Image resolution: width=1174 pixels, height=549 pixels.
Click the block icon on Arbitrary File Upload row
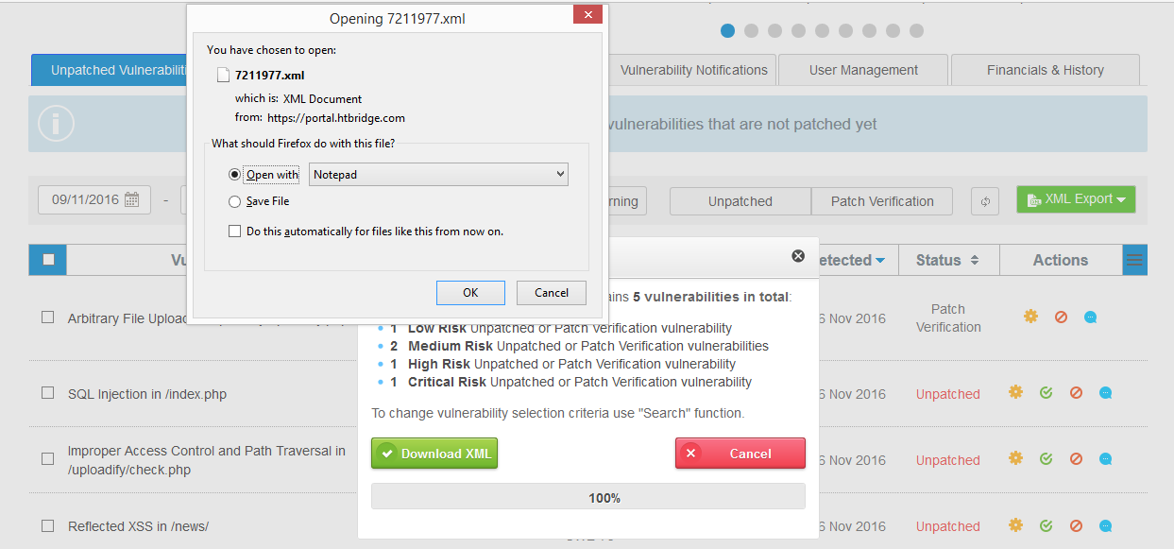(1060, 317)
